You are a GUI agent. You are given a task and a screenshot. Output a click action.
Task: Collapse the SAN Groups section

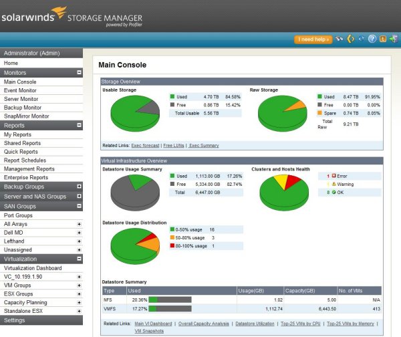pyautogui.click(x=80, y=206)
